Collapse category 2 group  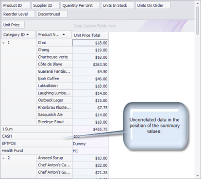tap(3, 158)
